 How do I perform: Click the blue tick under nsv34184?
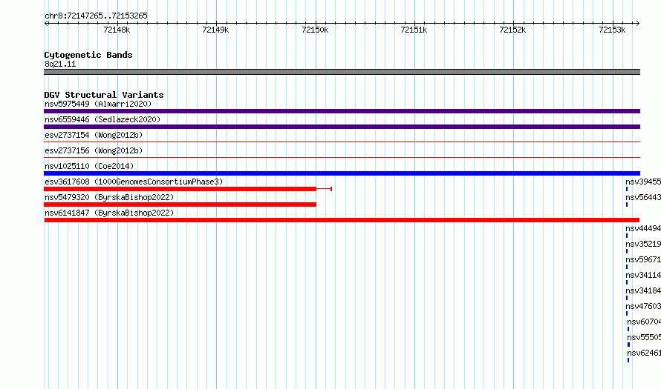tap(627, 298)
